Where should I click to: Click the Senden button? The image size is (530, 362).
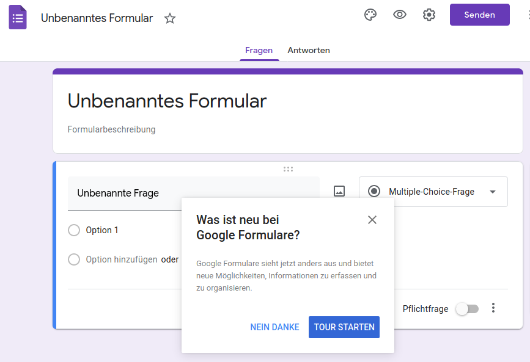(x=479, y=15)
